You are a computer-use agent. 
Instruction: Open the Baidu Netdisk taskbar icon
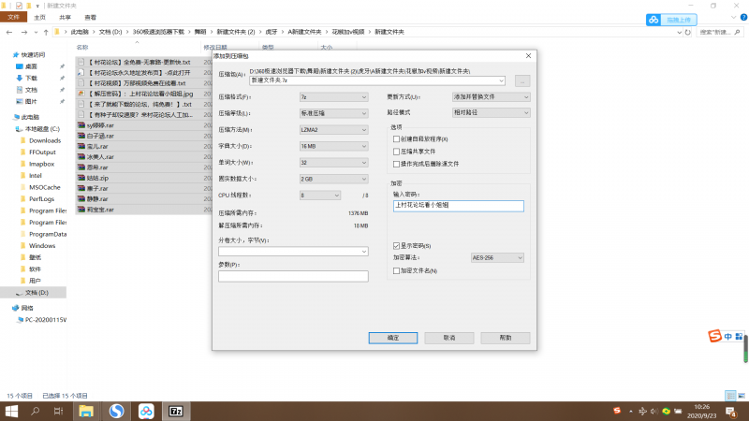point(146,411)
